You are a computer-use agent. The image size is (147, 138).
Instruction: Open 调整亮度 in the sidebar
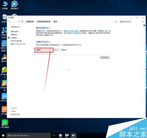point(14,35)
